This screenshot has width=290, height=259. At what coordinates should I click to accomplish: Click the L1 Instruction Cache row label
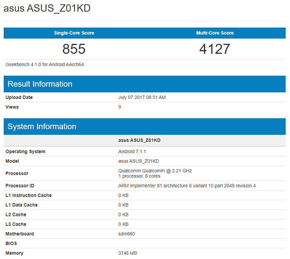tap(29, 195)
